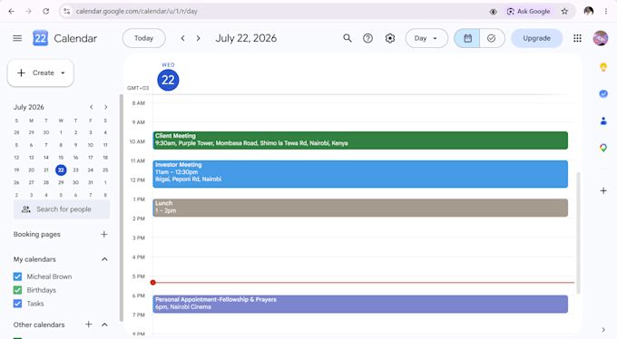Open the main menu hamburger icon
The width and height of the screenshot is (617, 339).
coord(17,38)
